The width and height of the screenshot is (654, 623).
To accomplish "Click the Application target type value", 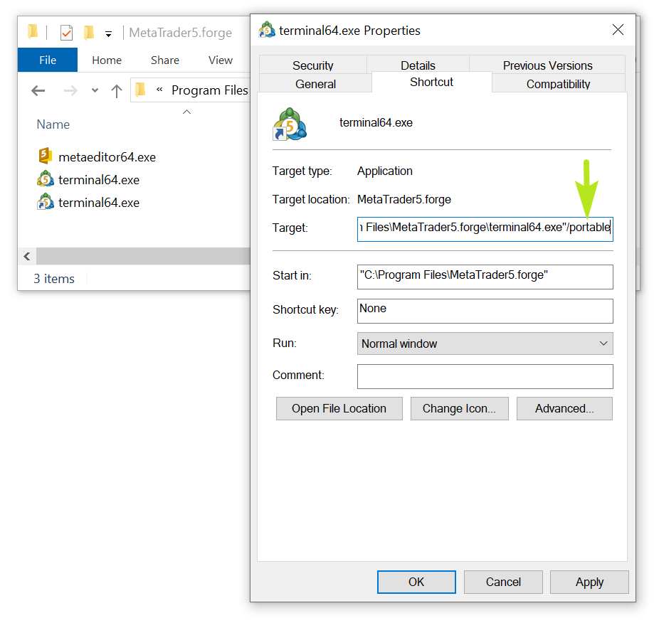I will (384, 171).
